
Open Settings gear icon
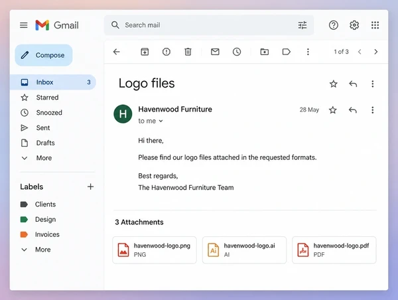354,25
